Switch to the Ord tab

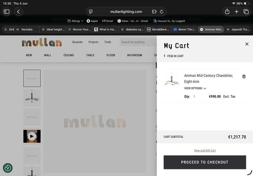click(9, 29)
